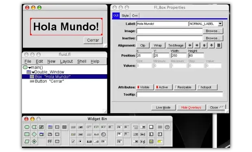This screenshot has height=152, width=252.
Task: Toggle the hotspot attribute
Action: point(207,87)
